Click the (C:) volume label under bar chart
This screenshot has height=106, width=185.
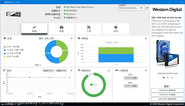click(116, 64)
